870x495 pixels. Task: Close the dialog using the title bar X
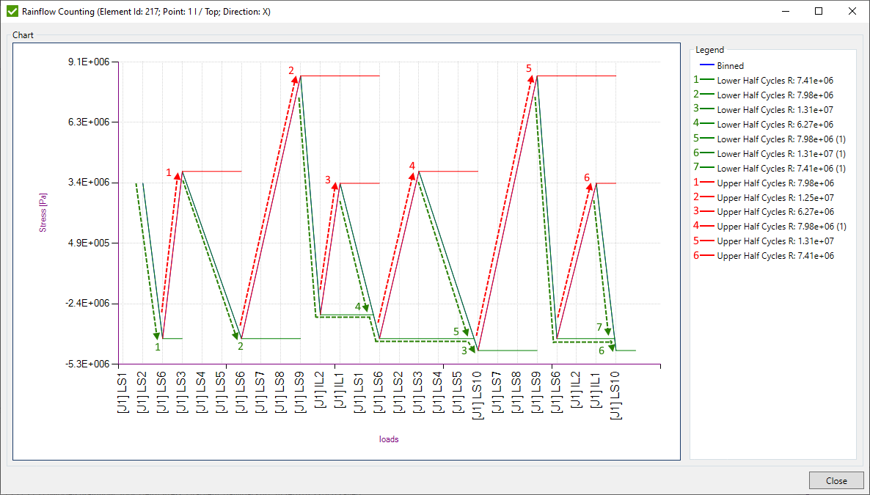(x=852, y=11)
